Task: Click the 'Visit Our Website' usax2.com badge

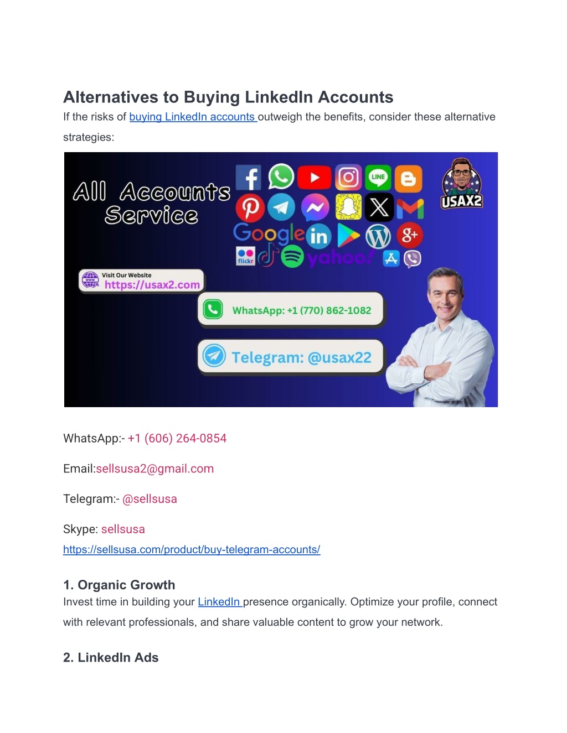Action: 142,281
